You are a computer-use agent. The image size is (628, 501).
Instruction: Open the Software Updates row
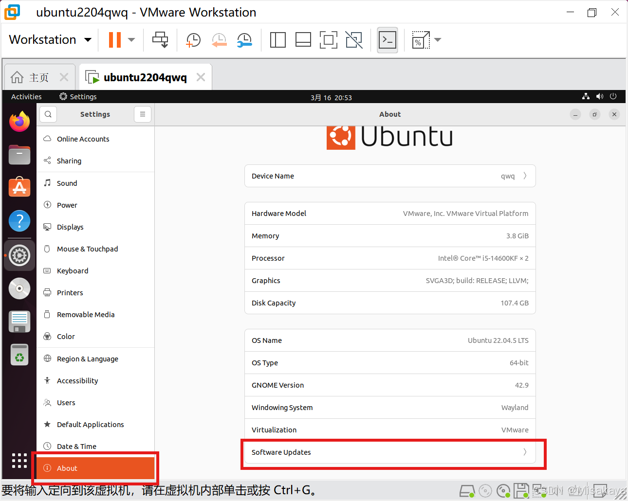tap(390, 452)
